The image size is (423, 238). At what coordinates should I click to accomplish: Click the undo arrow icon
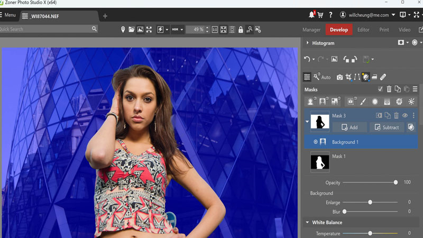click(307, 59)
